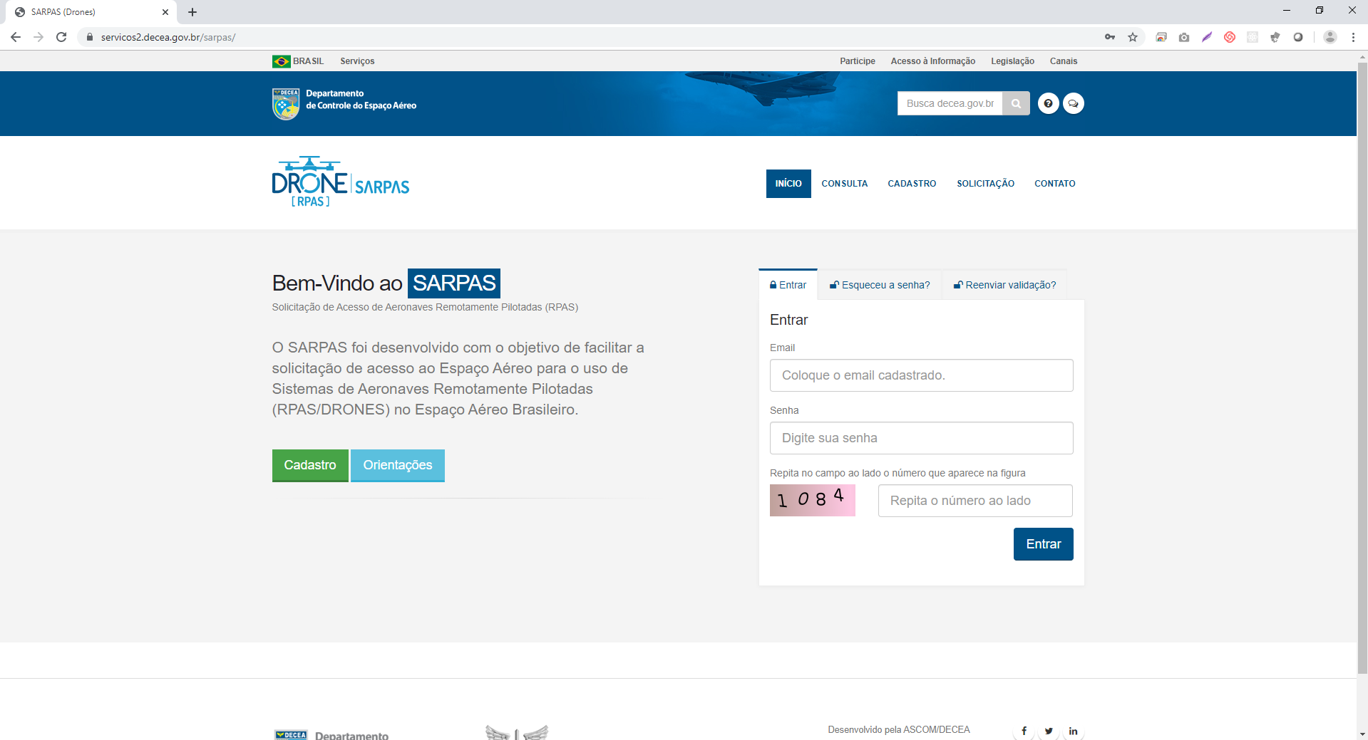This screenshot has width=1368, height=740.
Task: Switch to Reenviar validação? tab
Action: 1005,285
